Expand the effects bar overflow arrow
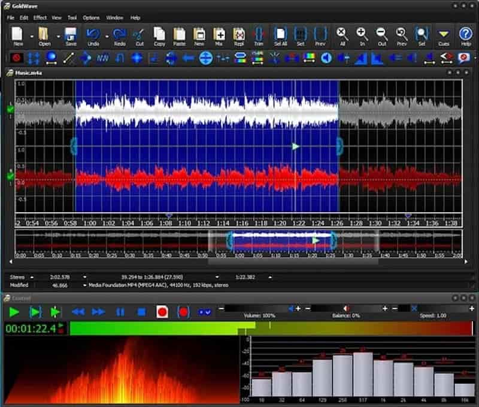This screenshot has width=479, height=407. tap(475, 58)
